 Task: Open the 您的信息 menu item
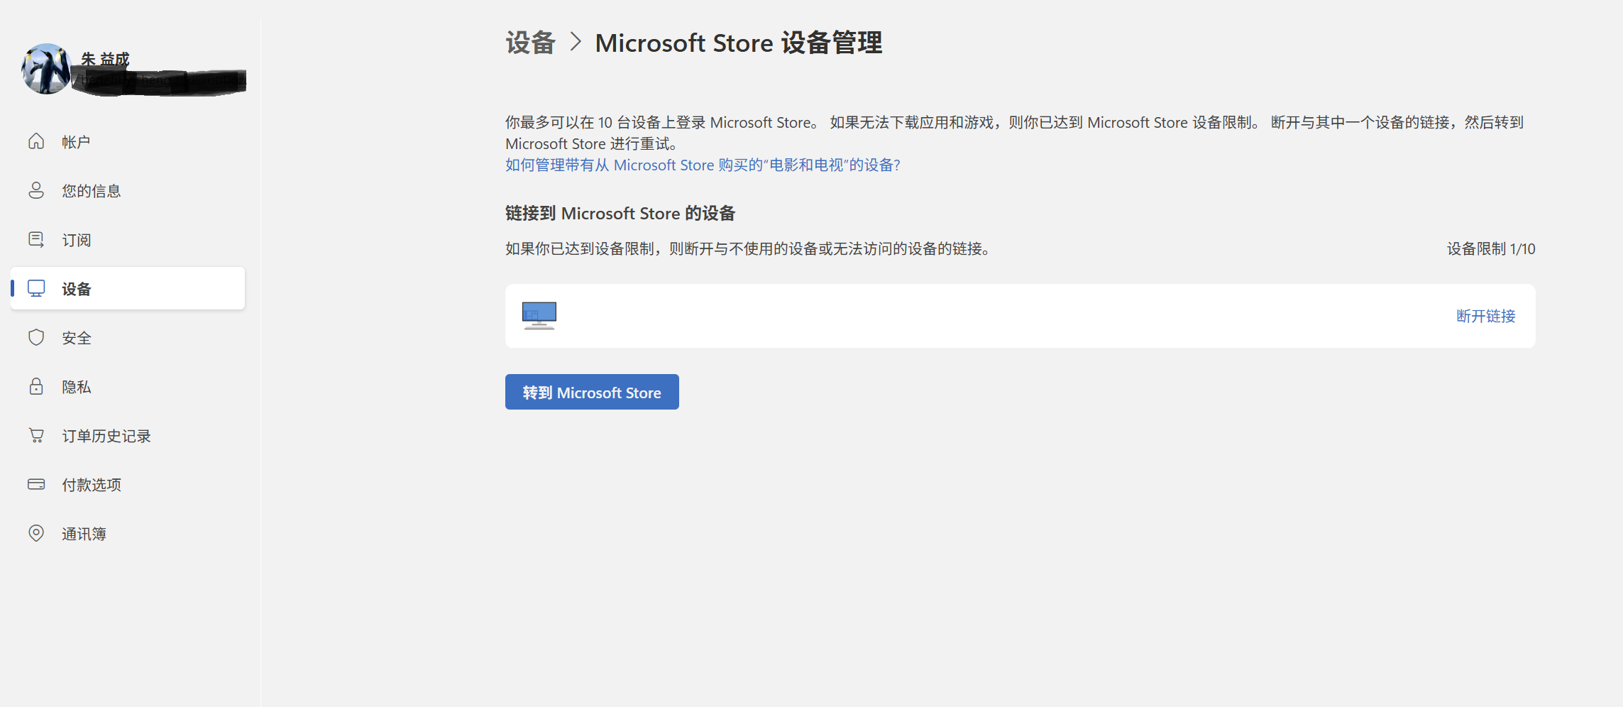point(128,191)
